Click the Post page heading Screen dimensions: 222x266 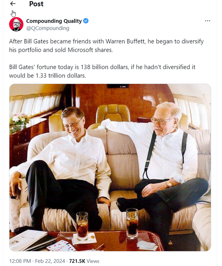[x=36, y=4]
